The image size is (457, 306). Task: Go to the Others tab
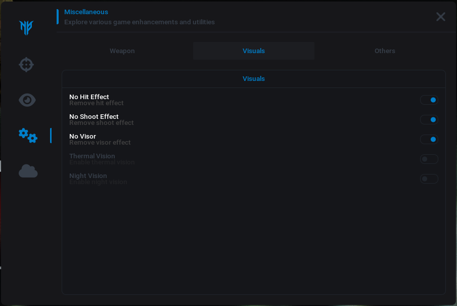pos(385,51)
